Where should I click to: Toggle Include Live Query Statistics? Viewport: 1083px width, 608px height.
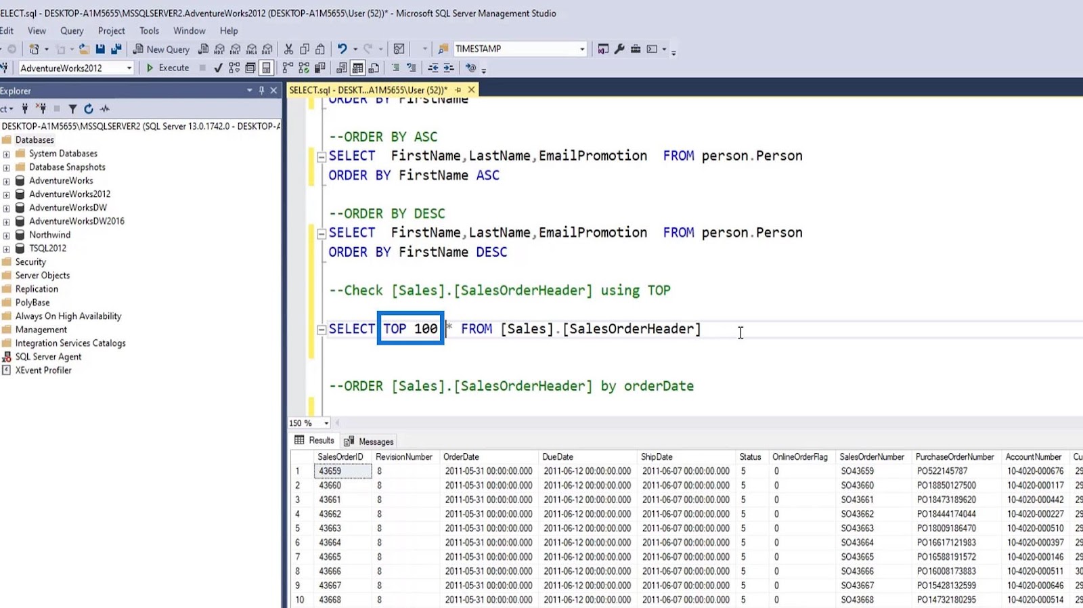coord(304,68)
